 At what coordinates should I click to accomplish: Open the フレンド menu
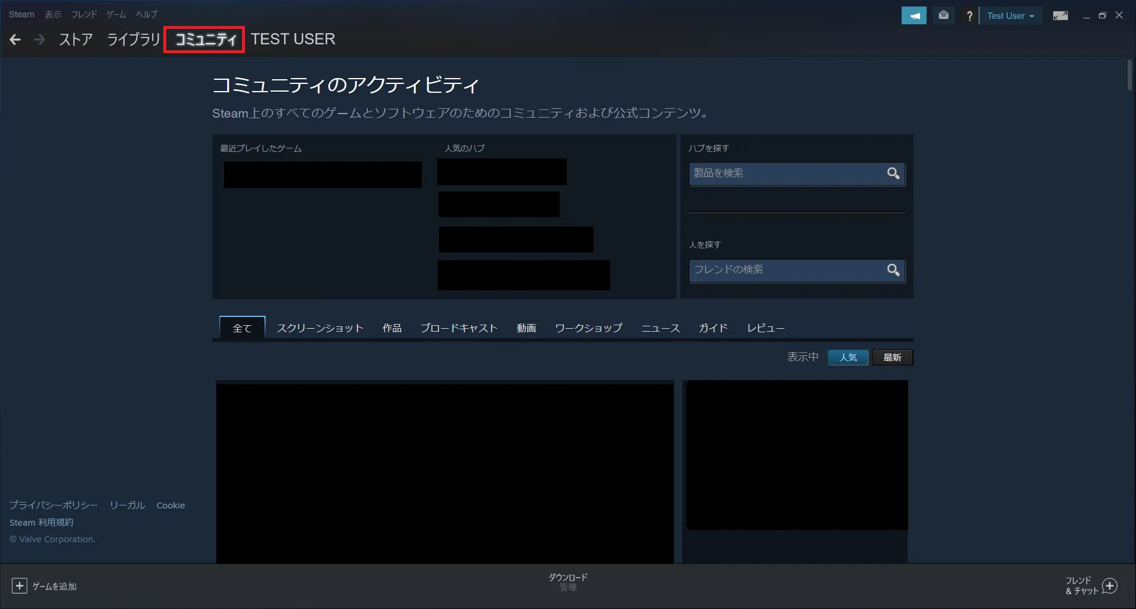click(x=84, y=14)
